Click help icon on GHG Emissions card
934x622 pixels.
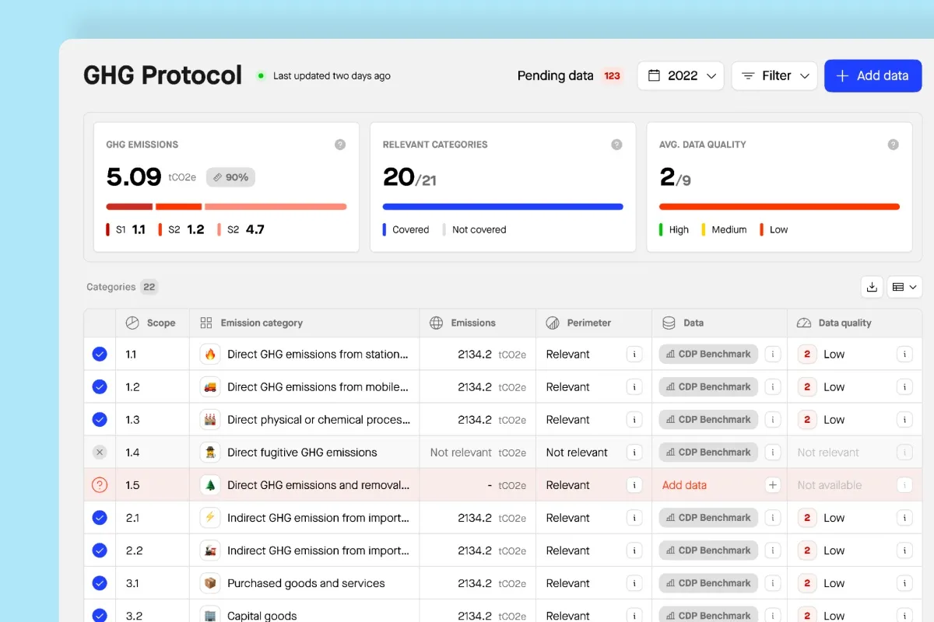[340, 145]
